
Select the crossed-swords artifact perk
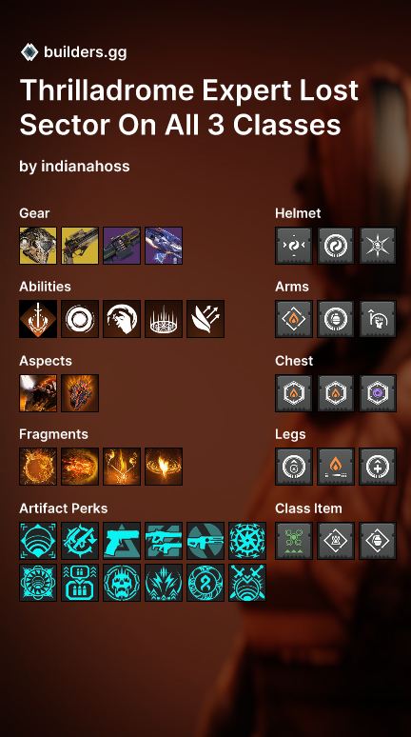coord(247,583)
